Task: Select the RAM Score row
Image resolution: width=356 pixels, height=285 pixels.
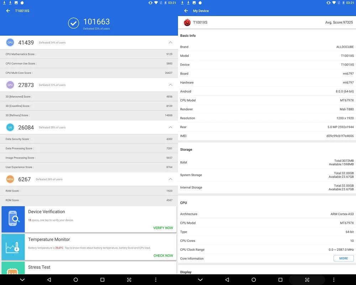Action: tap(89, 191)
